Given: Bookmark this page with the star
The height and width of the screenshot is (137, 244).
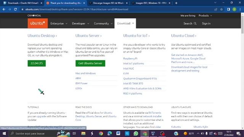Looking at the screenshot, I should (x=222, y=9).
